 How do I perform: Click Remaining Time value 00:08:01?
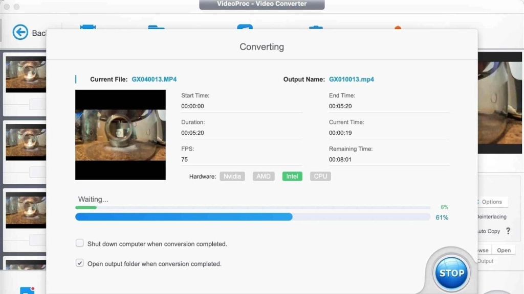(340, 160)
